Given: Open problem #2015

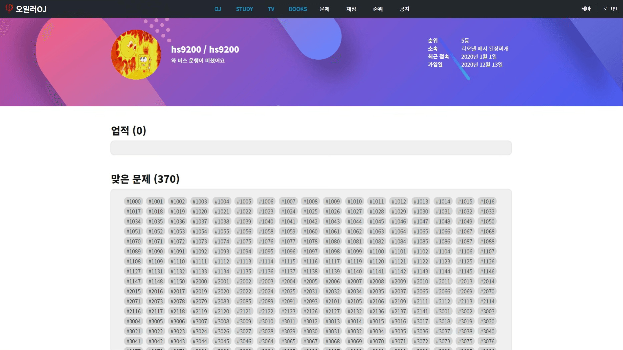Looking at the screenshot, I should pyautogui.click(x=133, y=291).
